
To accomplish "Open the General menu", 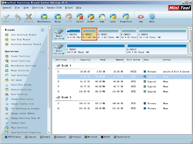I will [x=7, y=8].
